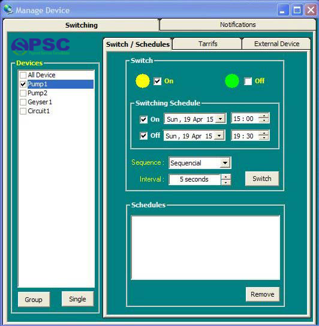Click the Manage Device globe title icon
Screen dimensions: 319x326
[x=8, y=10]
